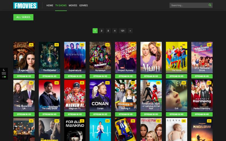The image size is (226, 141).
Task: Click Stream in HD under Runaways
Action: 100,76
